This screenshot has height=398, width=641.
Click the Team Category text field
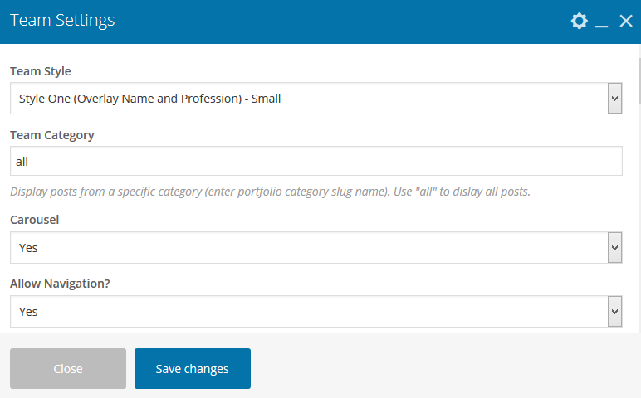[x=316, y=162]
